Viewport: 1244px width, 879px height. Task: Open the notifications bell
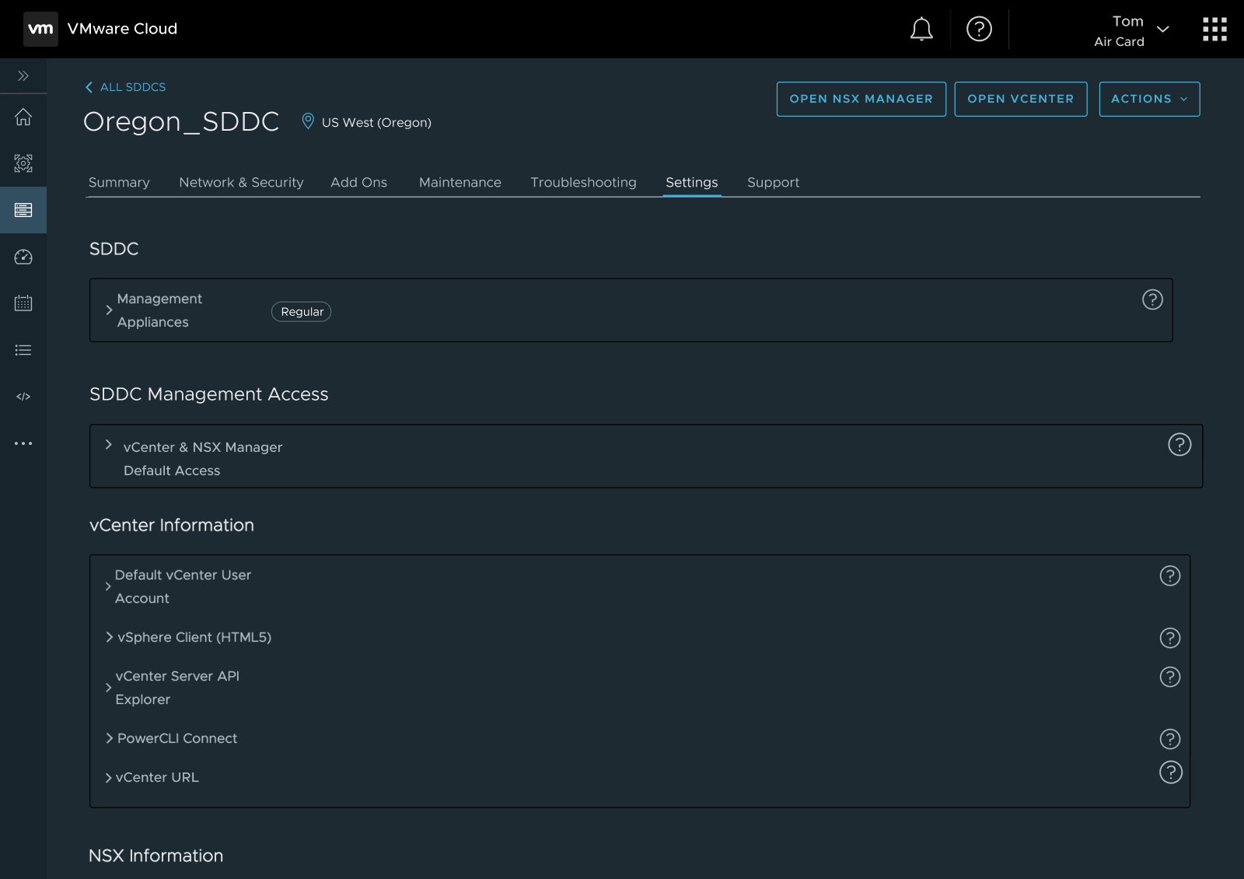[921, 30]
